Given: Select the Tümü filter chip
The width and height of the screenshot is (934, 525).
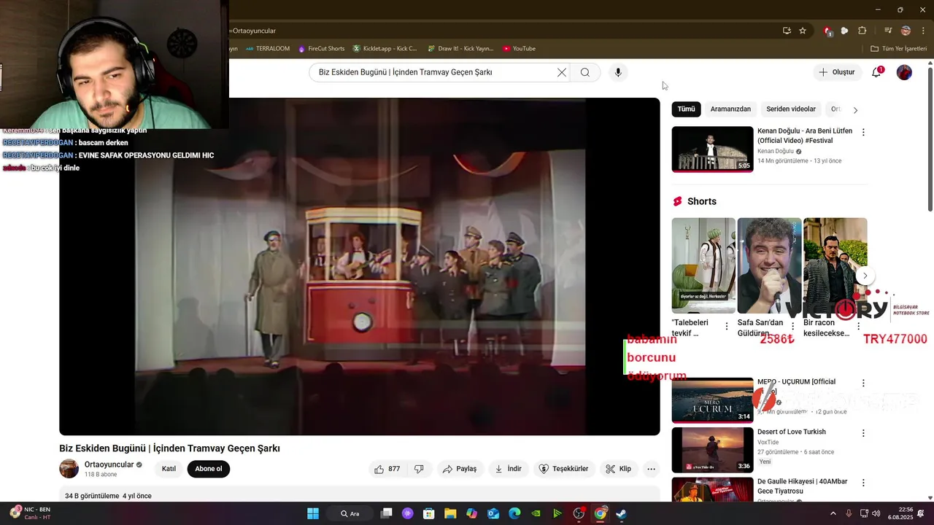Looking at the screenshot, I should 686,109.
